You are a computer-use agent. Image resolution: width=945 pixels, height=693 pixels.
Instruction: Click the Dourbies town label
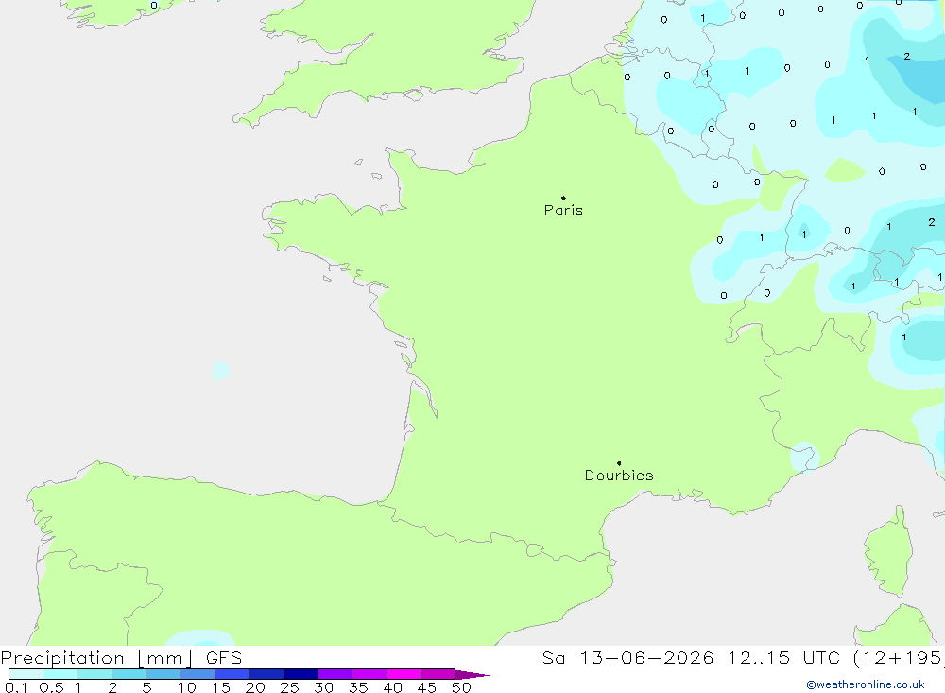point(619,476)
